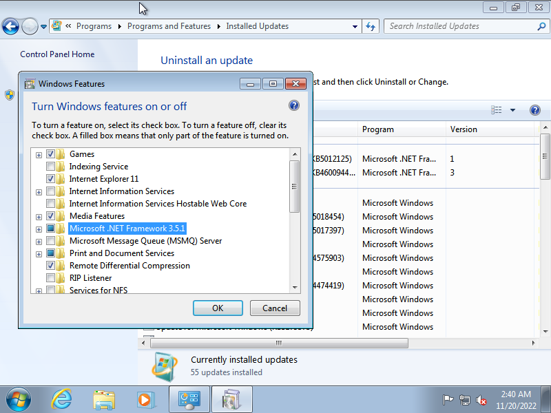Viewport: 551px width, 413px height.
Task: Select Installed Updates breadcrumb
Action: pyautogui.click(x=257, y=26)
